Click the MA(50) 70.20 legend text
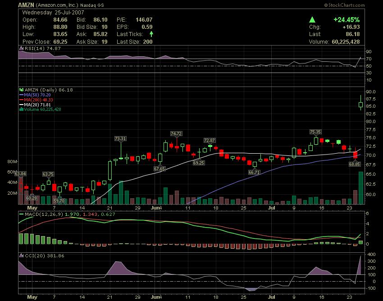 click(x=37, y=95)
